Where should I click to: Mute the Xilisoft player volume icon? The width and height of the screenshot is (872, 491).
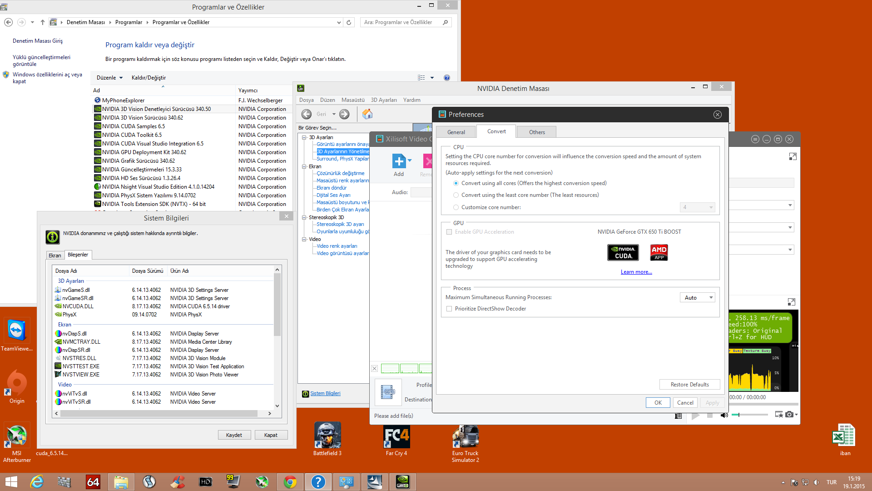[724, 415]
